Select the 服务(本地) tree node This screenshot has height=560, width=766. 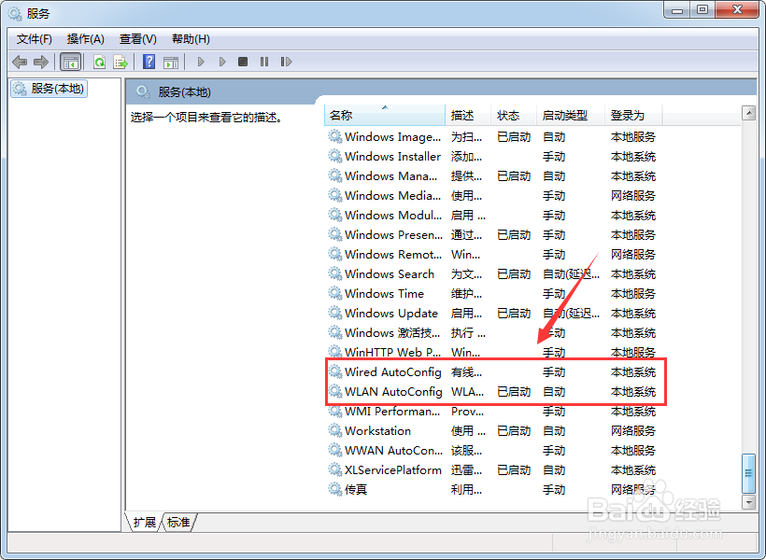click(49, 89)
